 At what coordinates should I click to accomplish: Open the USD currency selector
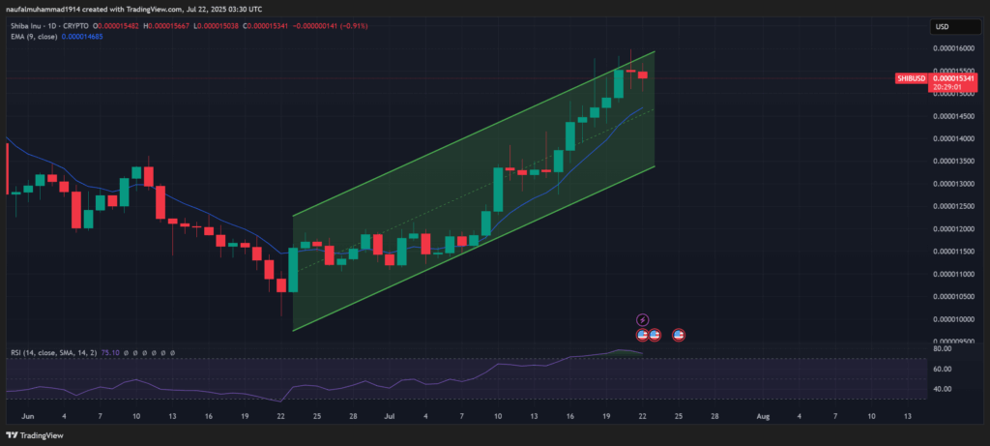click(x=943, y=26)
